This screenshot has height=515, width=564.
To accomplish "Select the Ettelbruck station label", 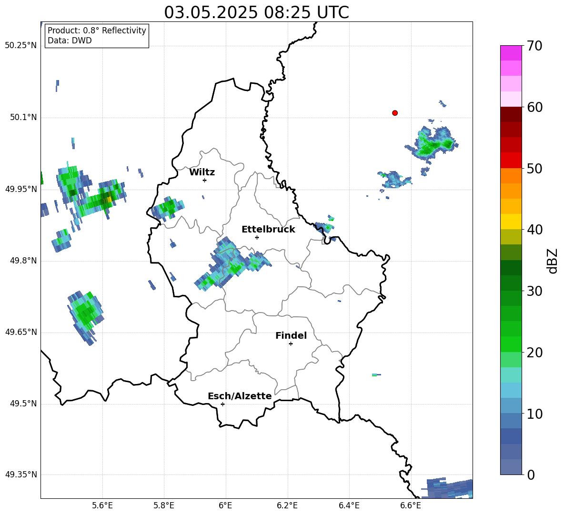I will 268,230.
